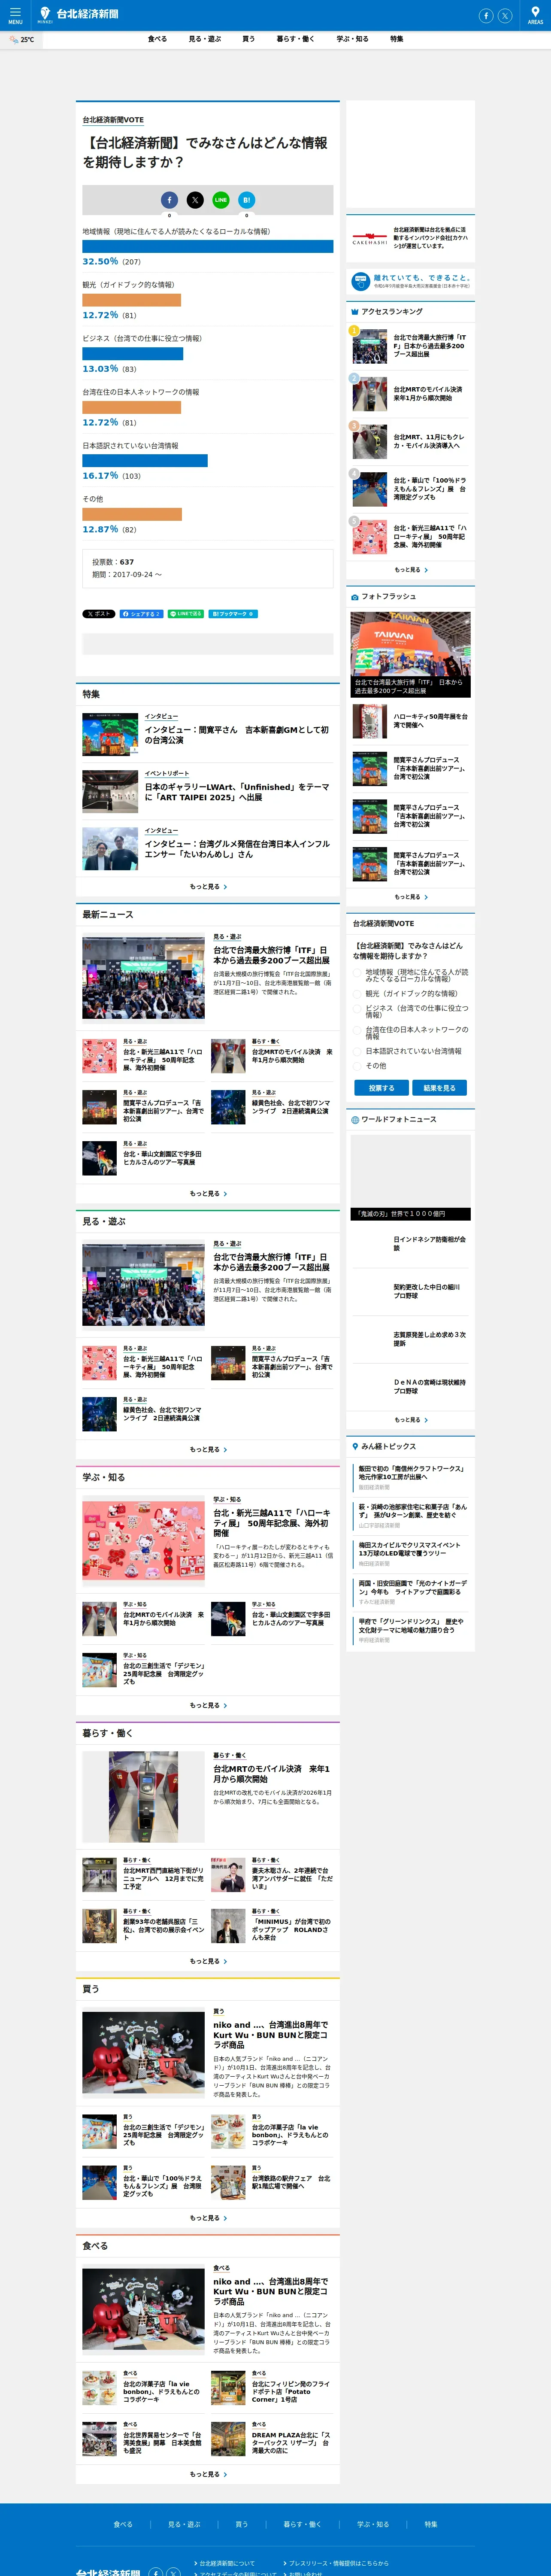Select the その他 radio option
Image resolution: width=551 pixels, height=2576 pixels.
click(x=357, y=1066)
